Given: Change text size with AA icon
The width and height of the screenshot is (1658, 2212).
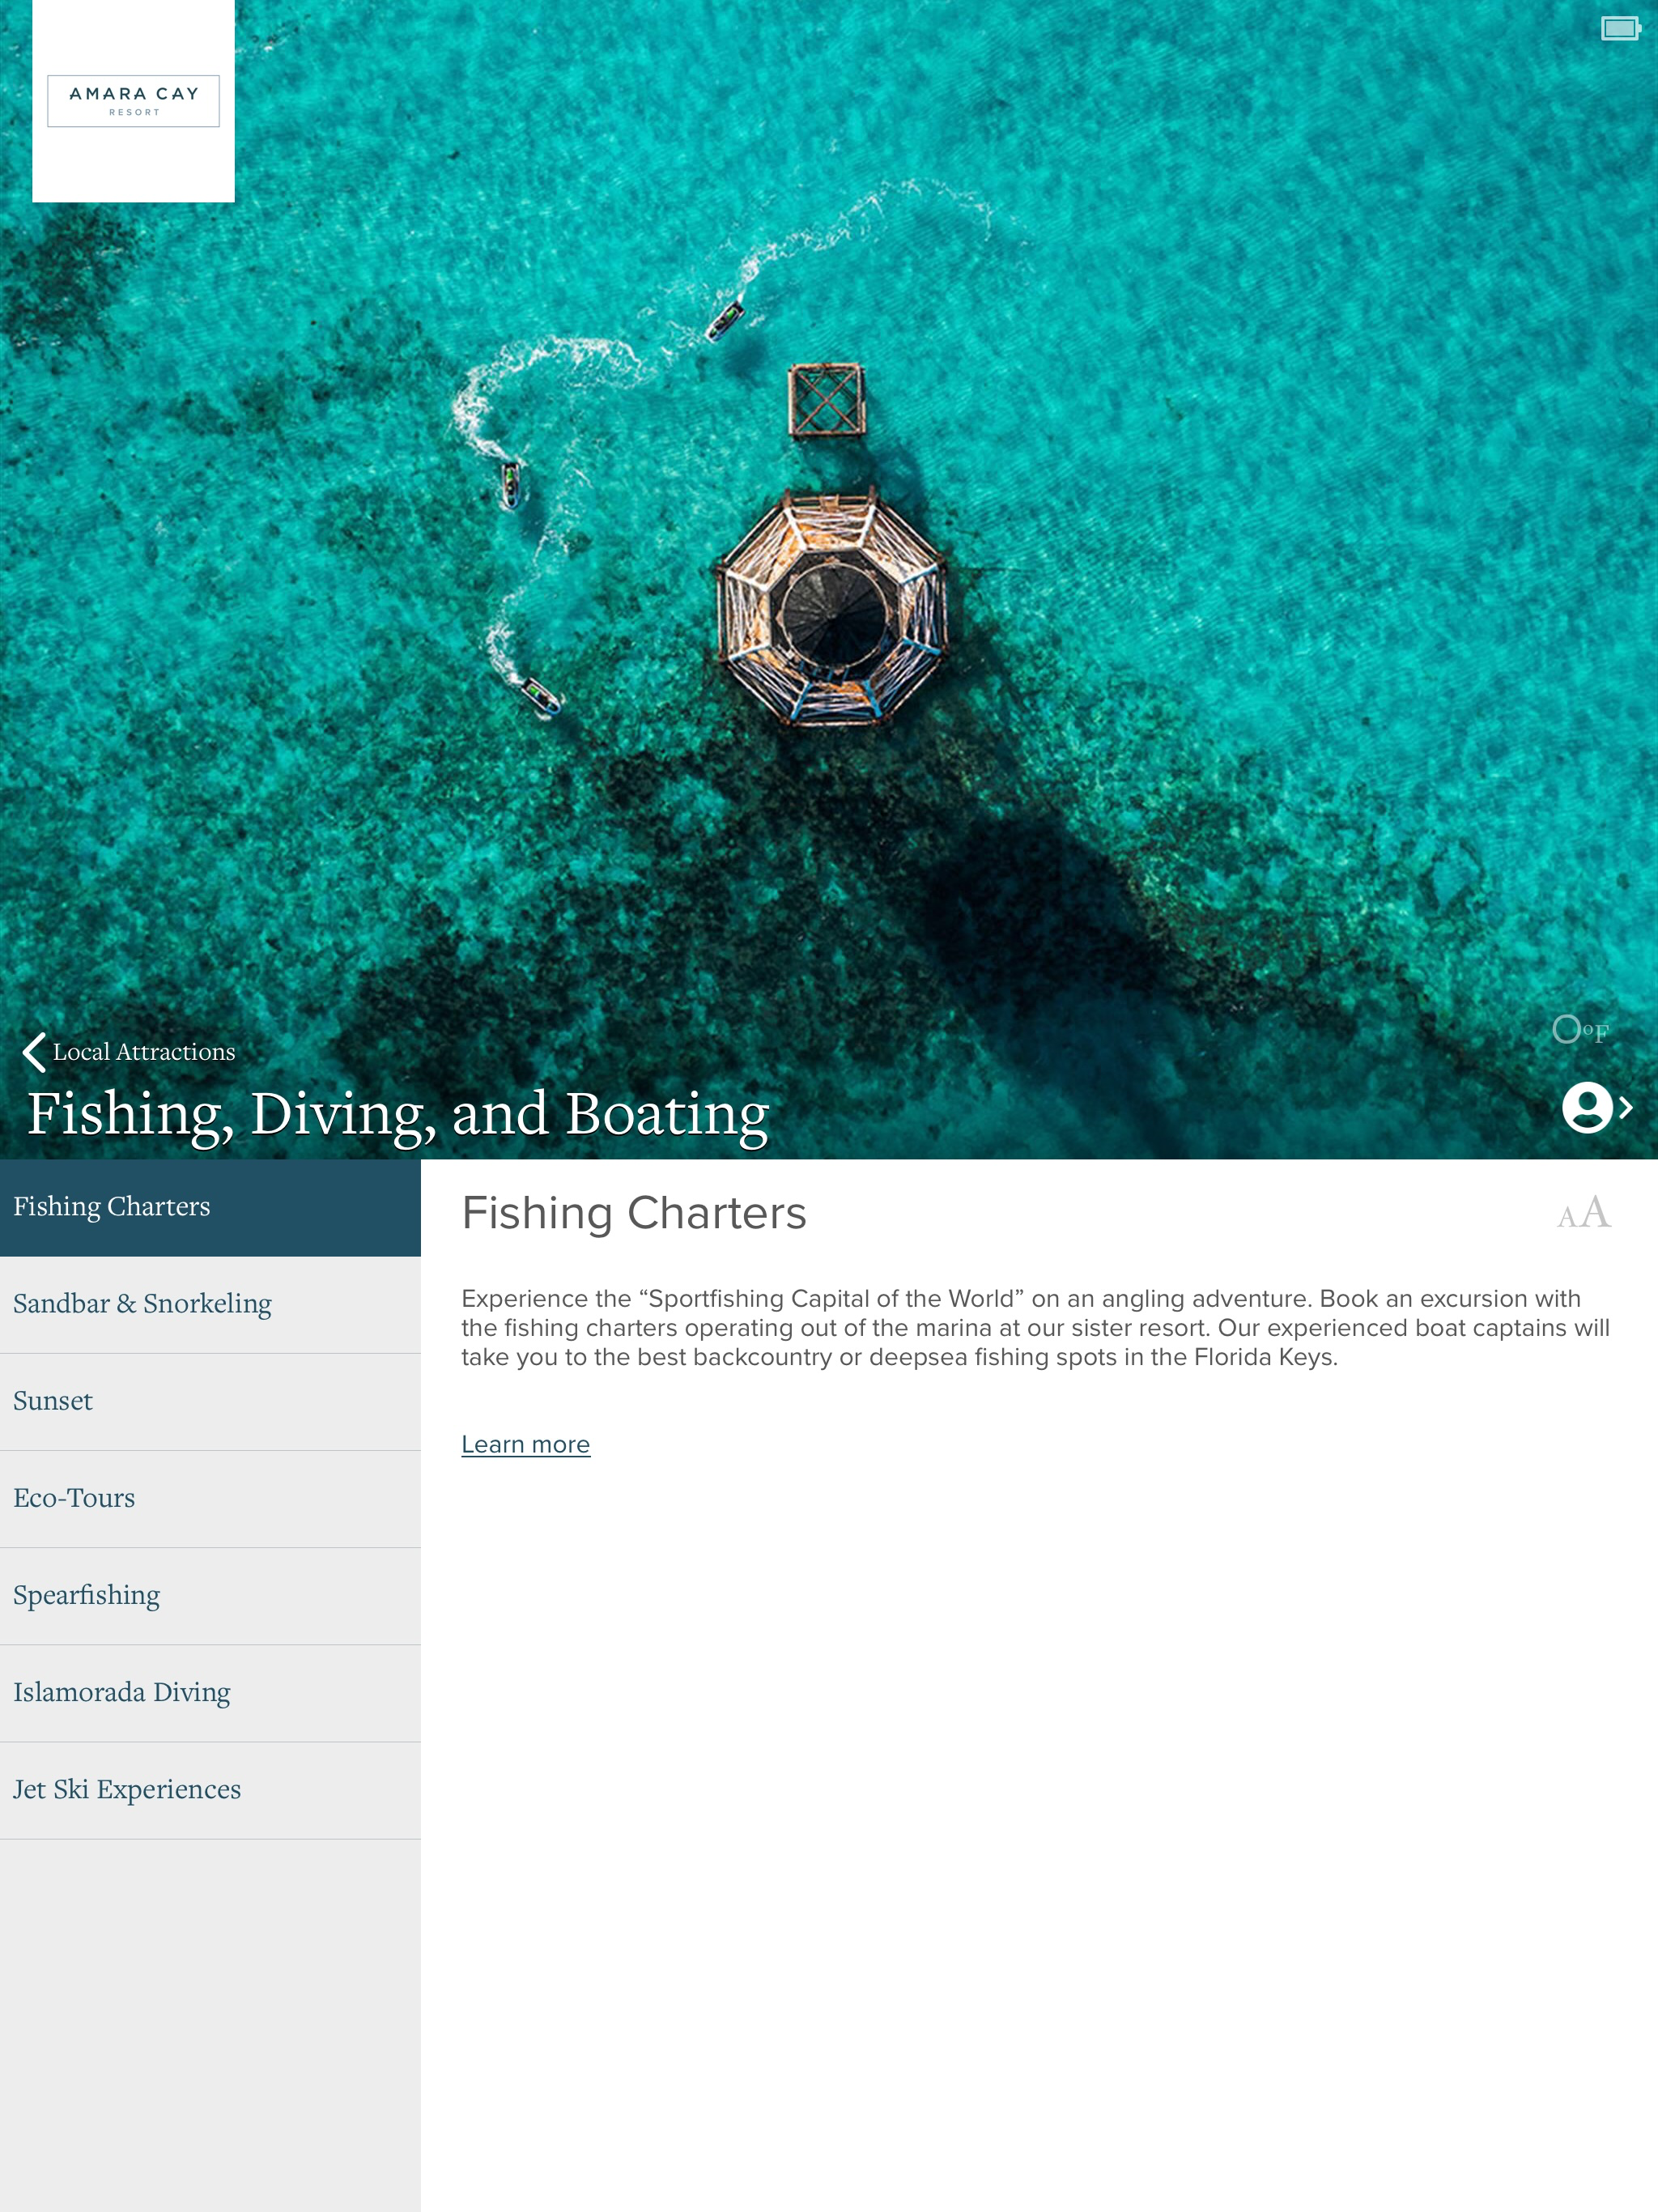Looking at the screenshot, I should point(1584,1213).
